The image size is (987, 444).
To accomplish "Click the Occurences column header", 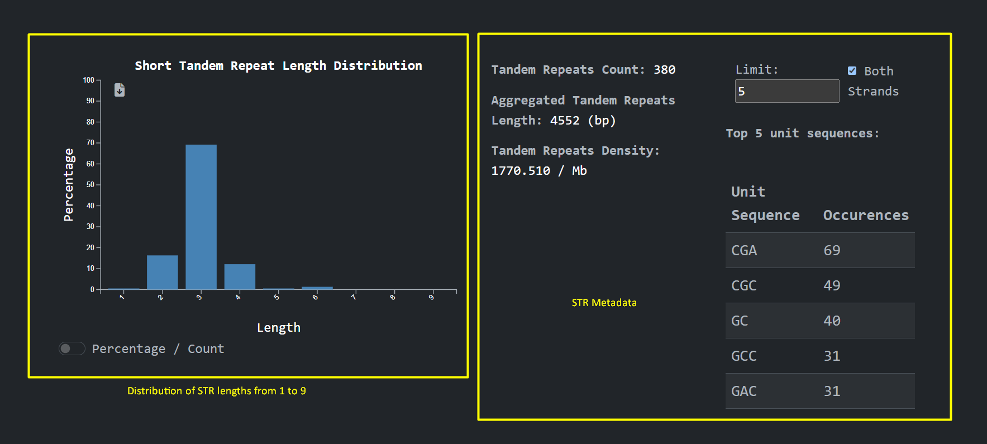I will (865, 215).
